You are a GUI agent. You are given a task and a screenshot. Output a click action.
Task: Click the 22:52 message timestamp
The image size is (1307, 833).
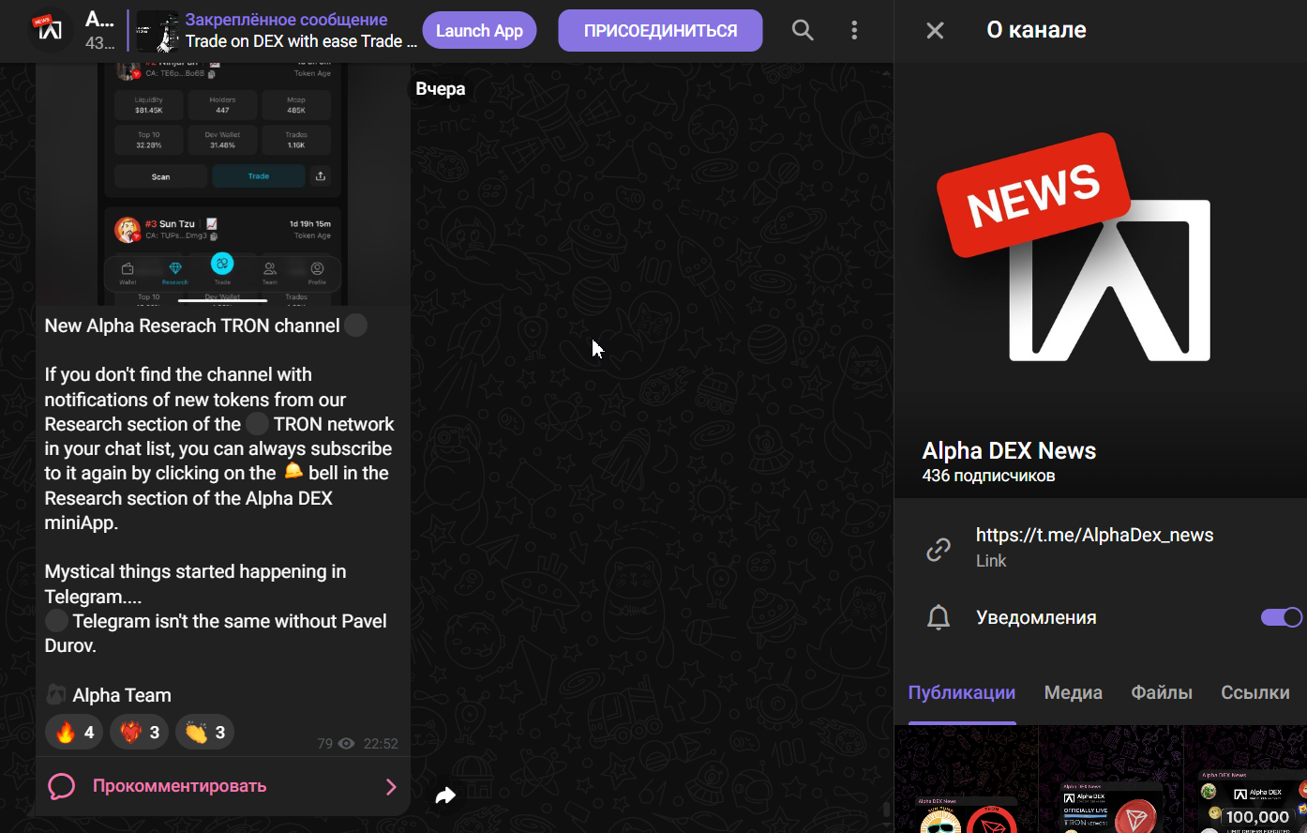click(x=381, y=743)
